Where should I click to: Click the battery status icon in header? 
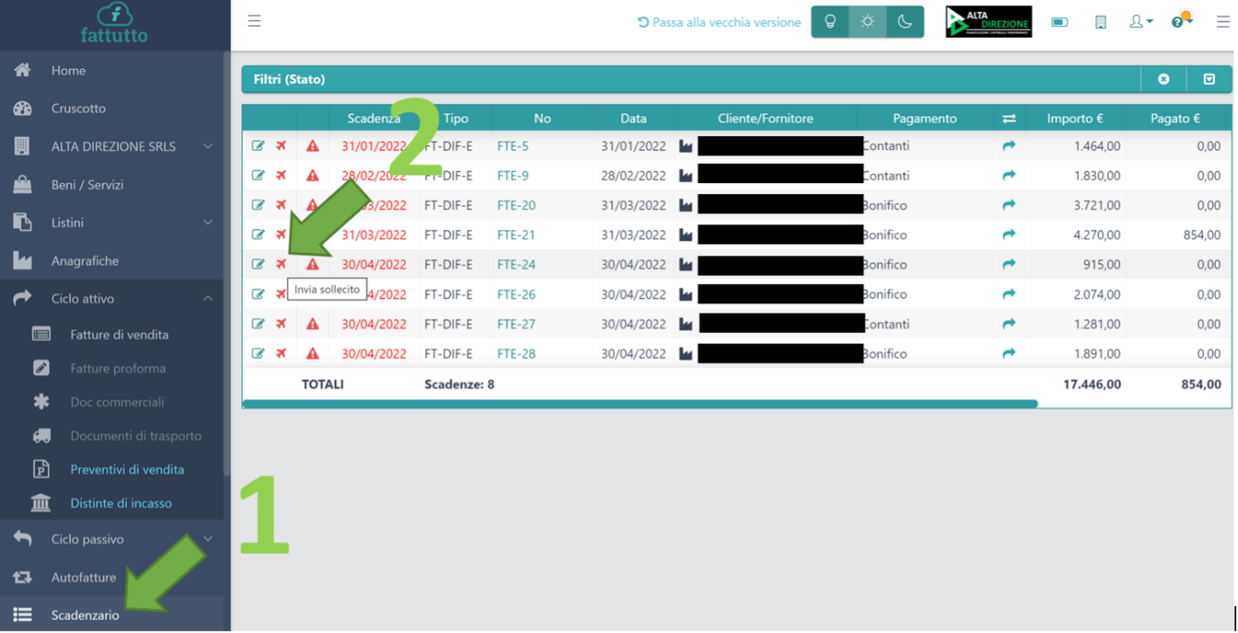point(1060,23)
